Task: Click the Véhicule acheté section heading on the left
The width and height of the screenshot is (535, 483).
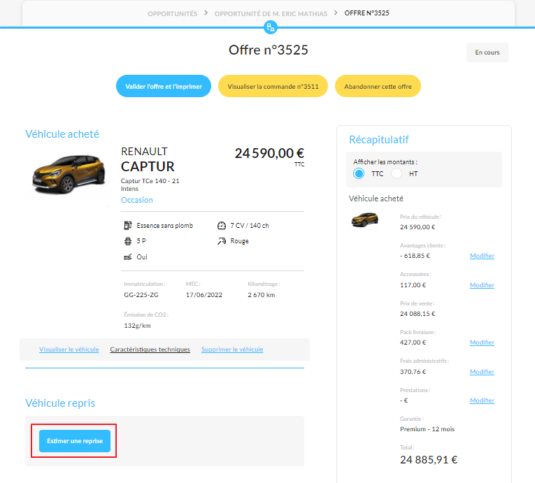Action: (x=62, y=134)
